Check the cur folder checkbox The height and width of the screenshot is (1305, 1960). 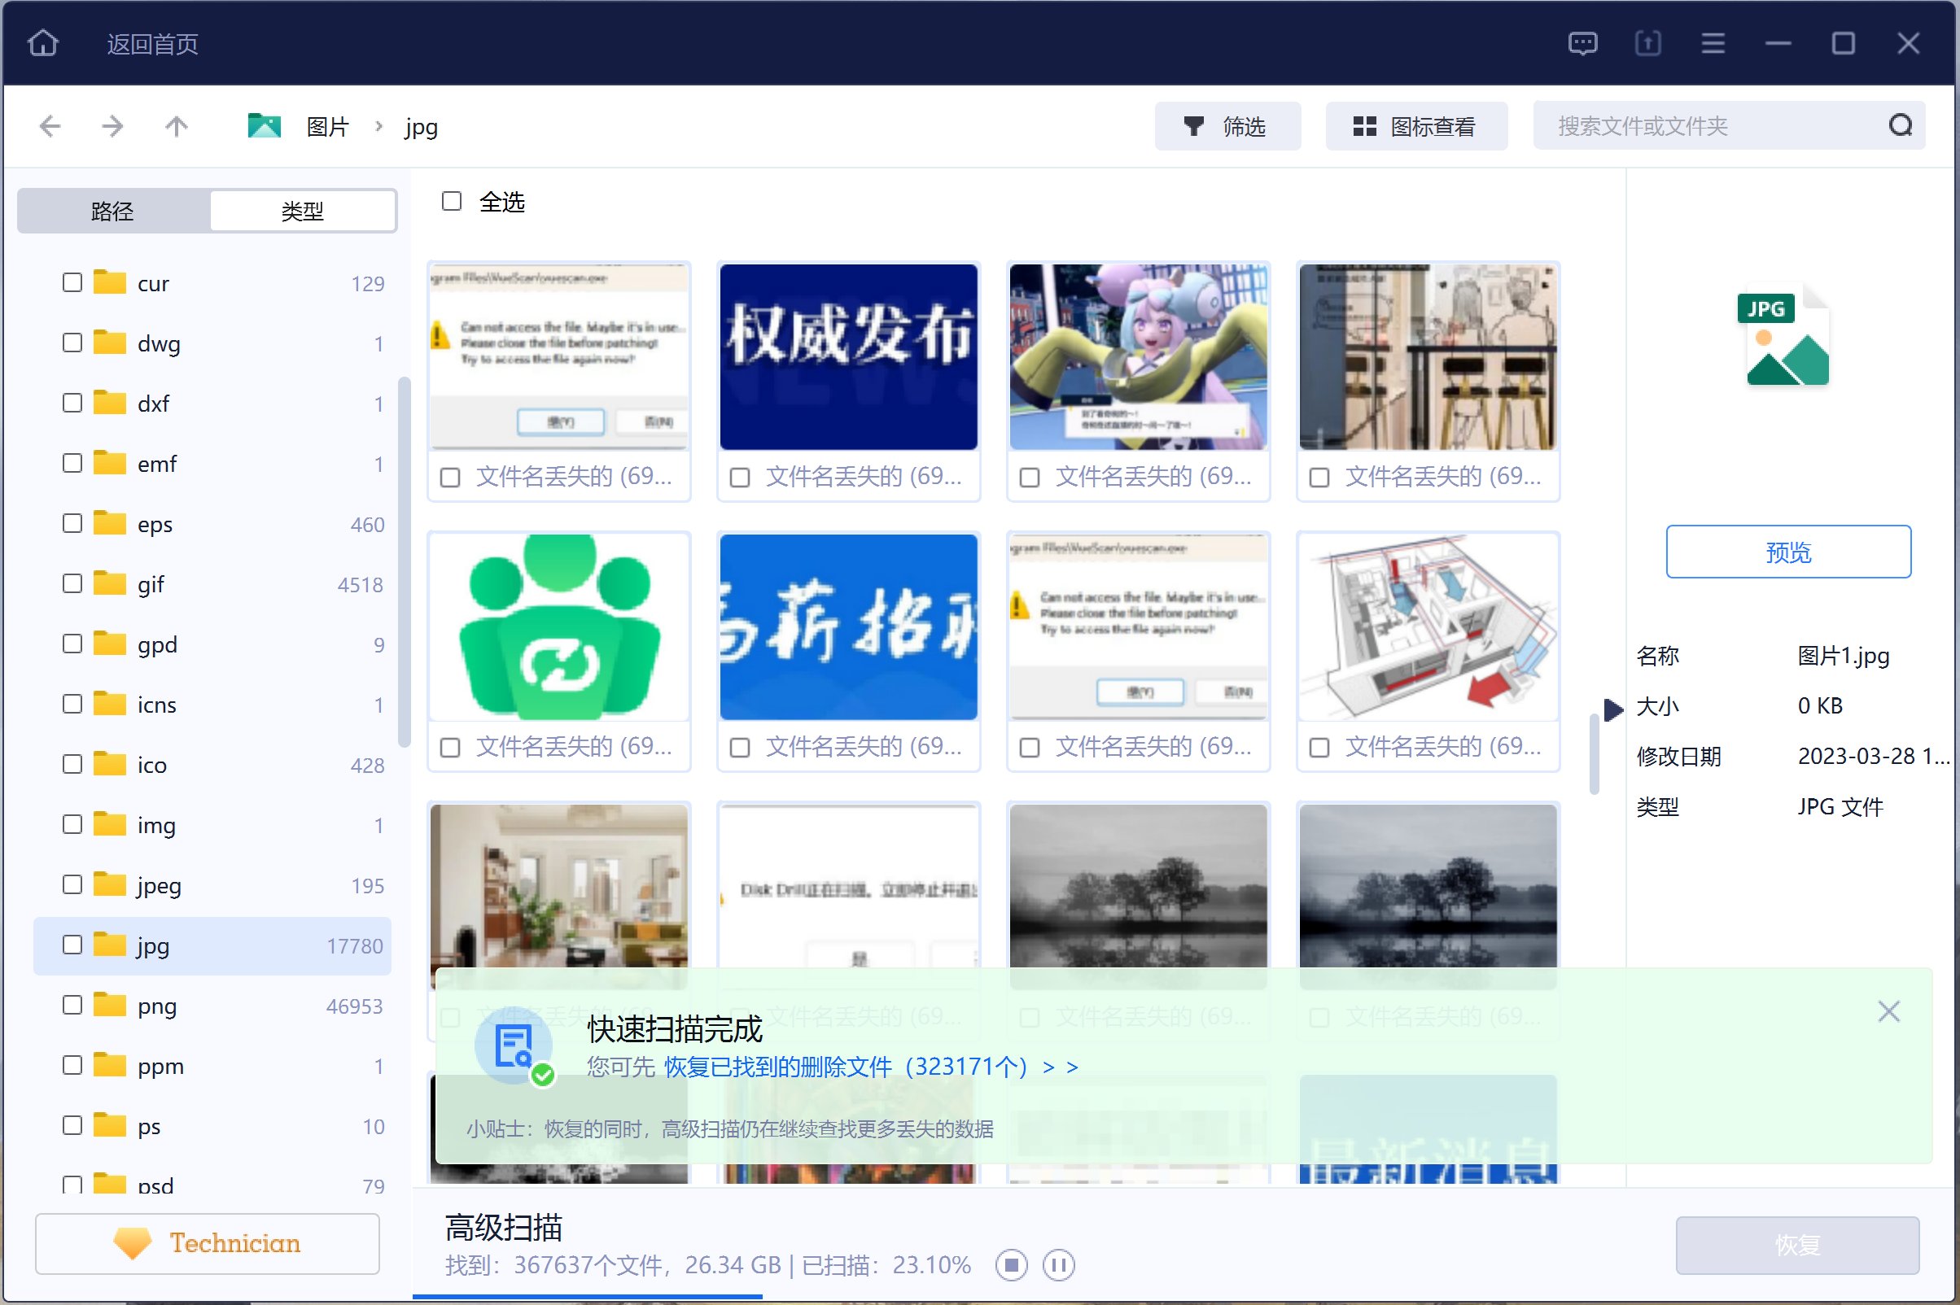coord(72,283)
